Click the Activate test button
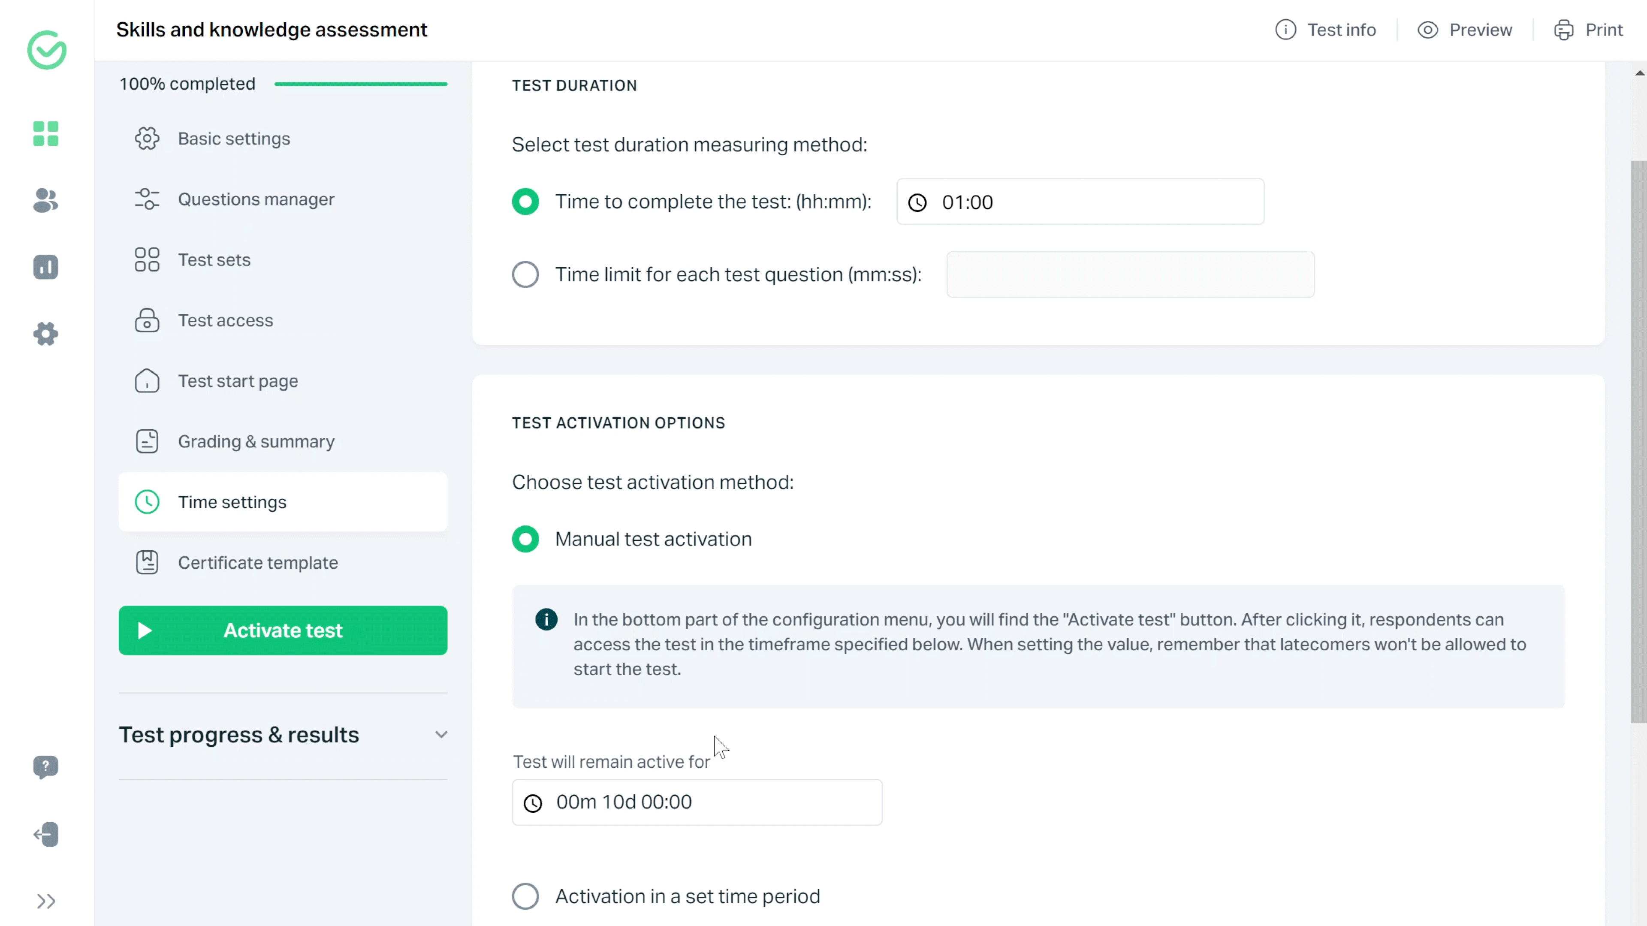Image resolution: width=1647 pixels, height=926 pixels. (283, 630)
